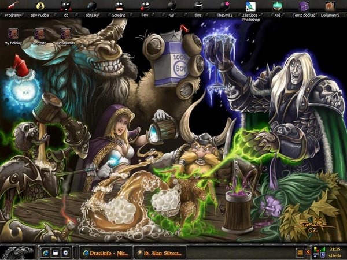This screenshot has width=347, height=260.
Task: Switch to the Draci.info browser window
Action: [106, 253]
